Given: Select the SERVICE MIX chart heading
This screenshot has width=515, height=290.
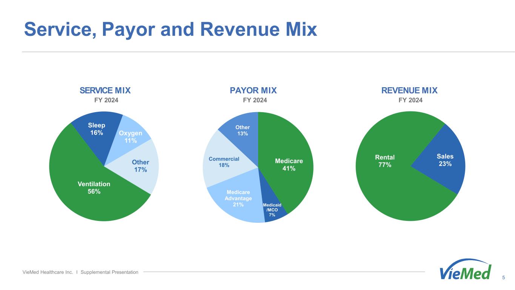Looking at the screenshot, I should coord(105,91).
